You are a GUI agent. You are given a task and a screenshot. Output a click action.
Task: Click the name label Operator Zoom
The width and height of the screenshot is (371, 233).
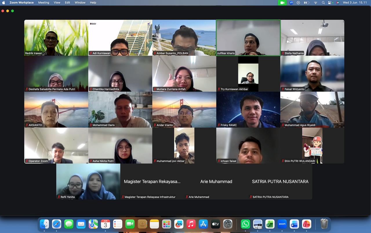click(38, 161)
